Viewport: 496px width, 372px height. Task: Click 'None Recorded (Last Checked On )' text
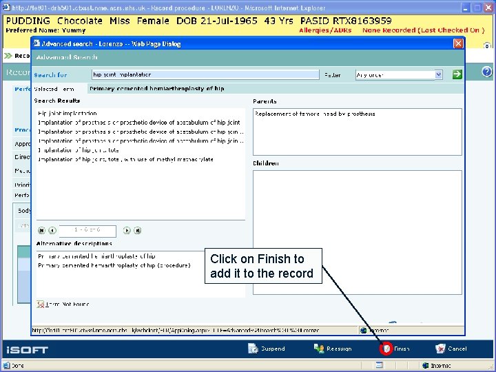[423, 30]
